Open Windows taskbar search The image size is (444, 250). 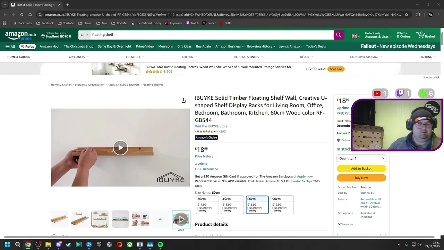tap(18, 244)
